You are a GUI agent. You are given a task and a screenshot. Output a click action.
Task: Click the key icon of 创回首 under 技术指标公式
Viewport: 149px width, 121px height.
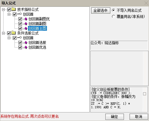pyautogui.click(x=19, y=14)
